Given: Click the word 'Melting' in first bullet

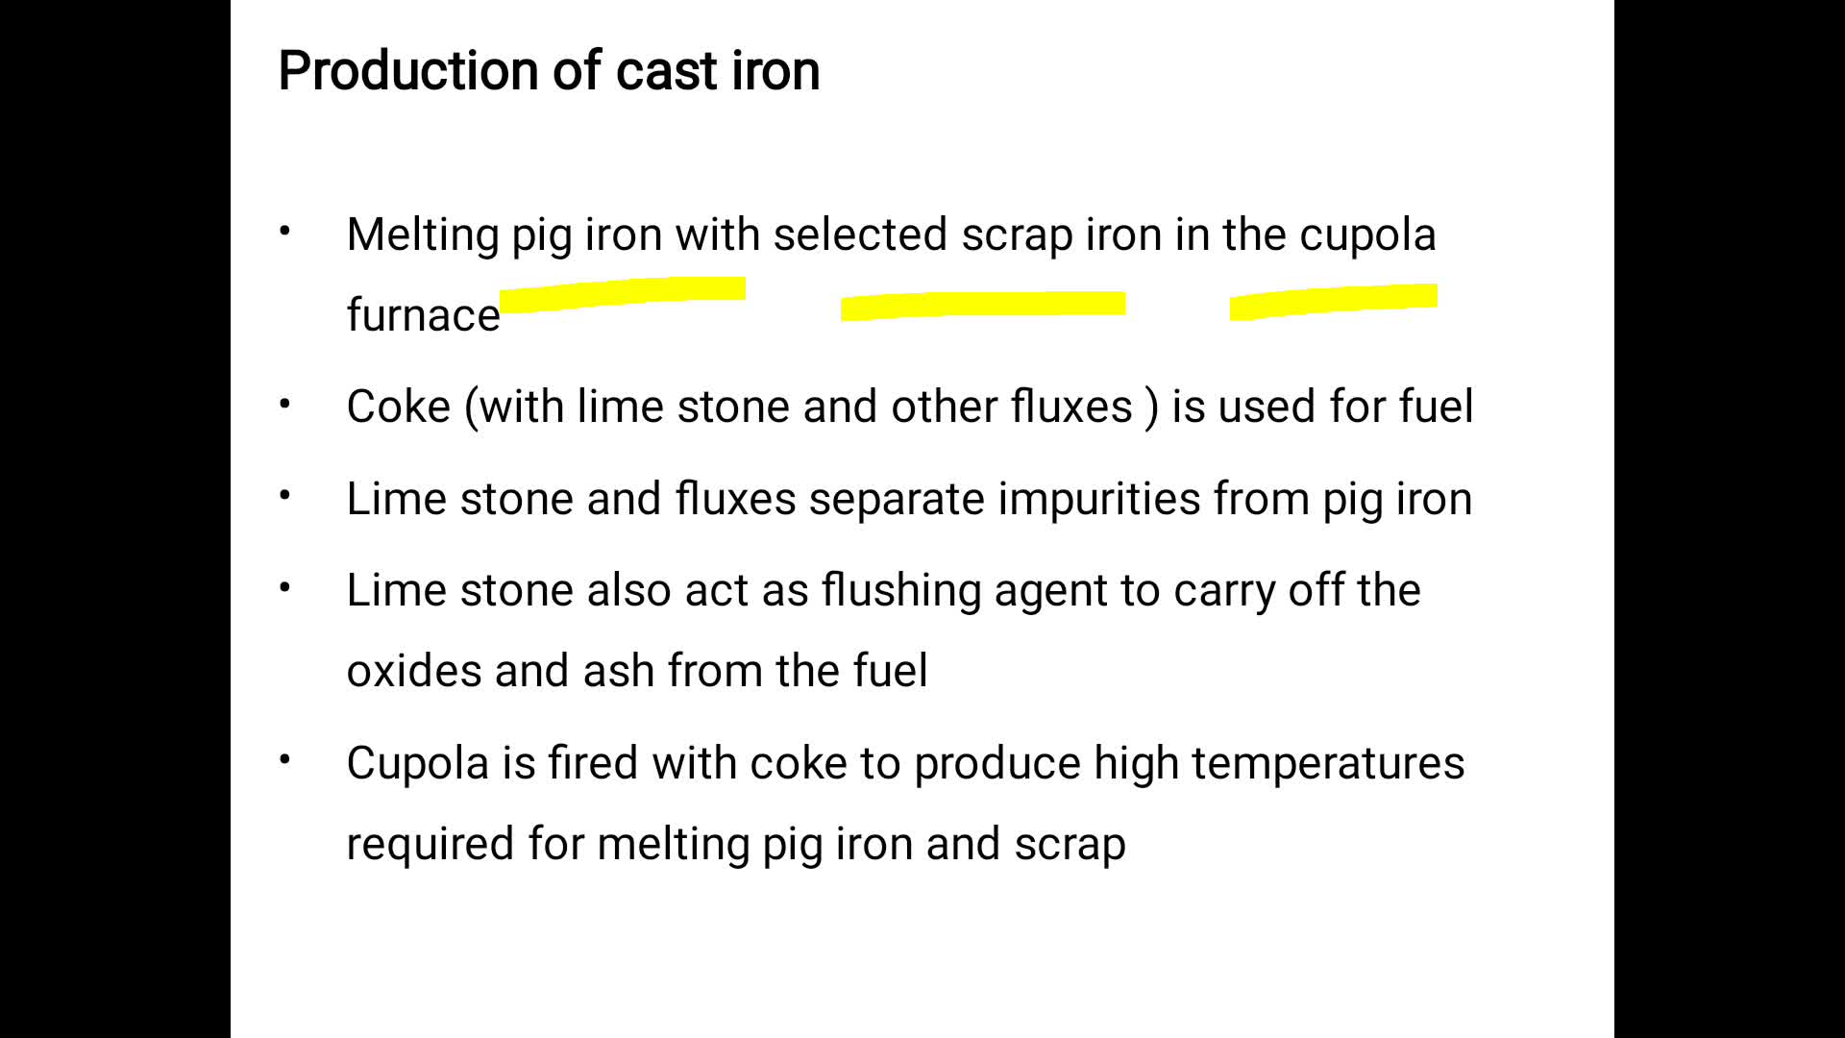Looking at the screenshot, I should tap(423, 235).
